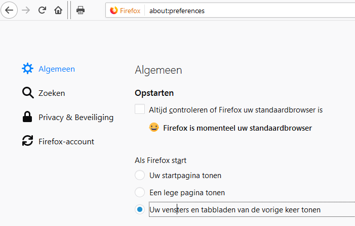Click the Zoeken magnifier icon
Viewport: 355px width, 226px height.
click(x=27, y=93)
